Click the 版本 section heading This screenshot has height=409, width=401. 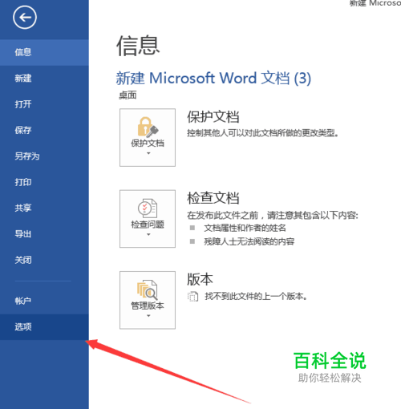(x=200, y=279)
